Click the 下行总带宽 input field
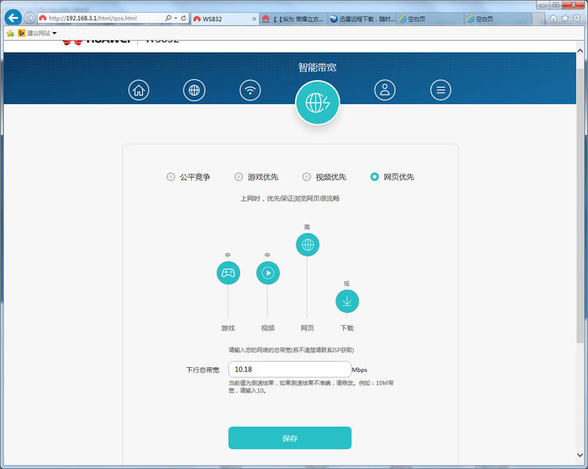This screenshot has width=588, height=469. coord(289,370)
